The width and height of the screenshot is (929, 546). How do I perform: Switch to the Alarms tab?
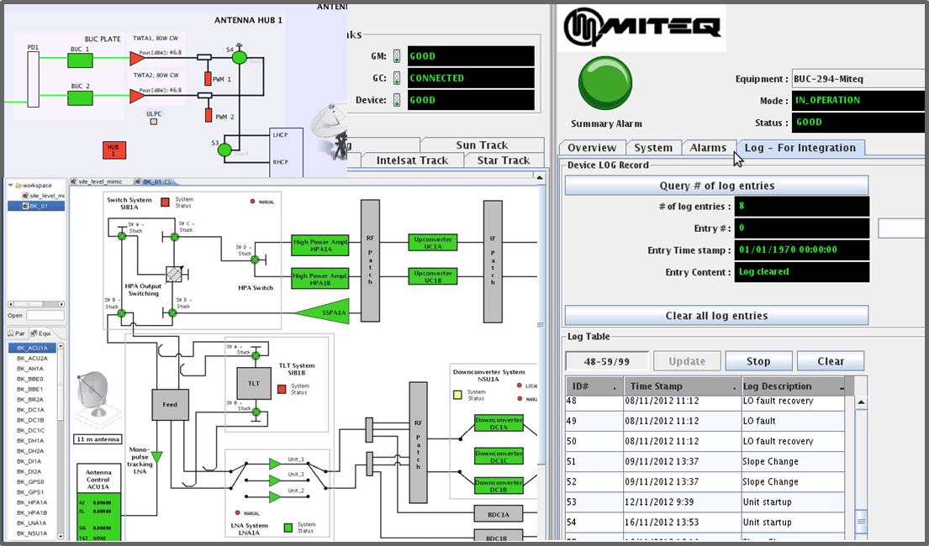pos(707,148)
